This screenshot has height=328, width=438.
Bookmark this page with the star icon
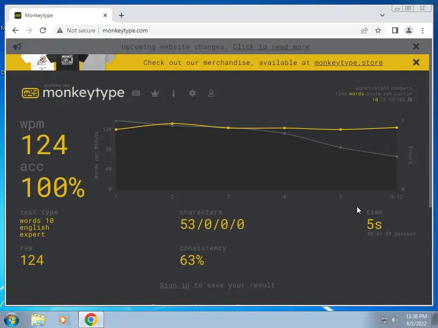coord(378,30)
